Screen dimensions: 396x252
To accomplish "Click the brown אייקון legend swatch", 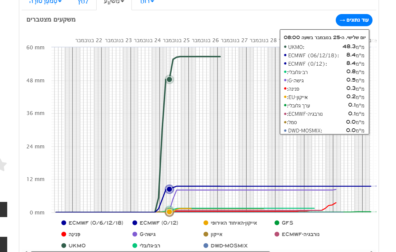I will tap(206, 234).
